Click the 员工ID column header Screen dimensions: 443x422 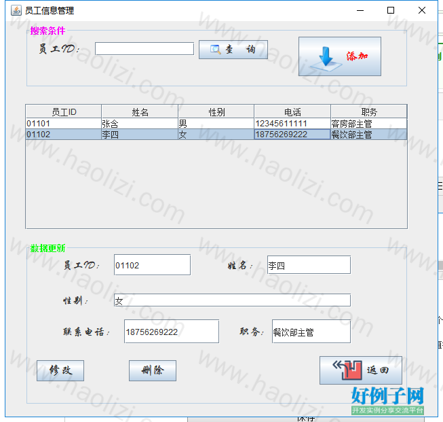click(x=64, y=112)
